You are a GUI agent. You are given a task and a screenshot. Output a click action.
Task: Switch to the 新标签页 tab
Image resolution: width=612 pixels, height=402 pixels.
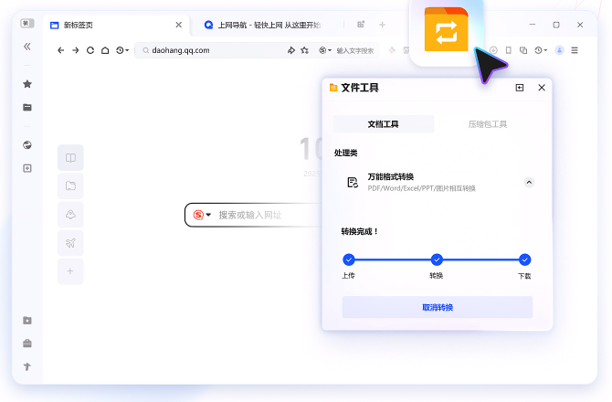116,25
